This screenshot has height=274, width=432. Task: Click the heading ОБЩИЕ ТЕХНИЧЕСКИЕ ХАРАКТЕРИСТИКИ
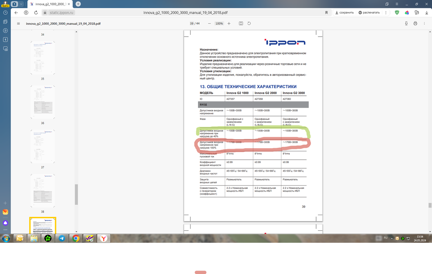pos(248,87)
